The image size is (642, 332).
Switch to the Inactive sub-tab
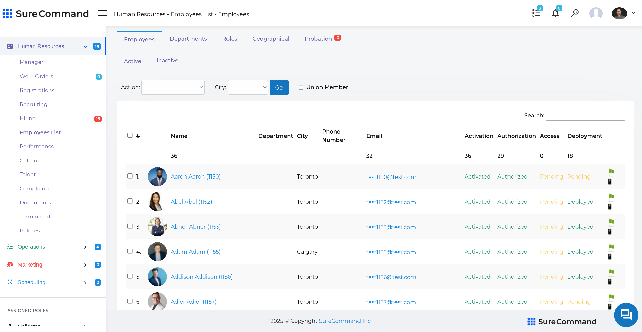(167, 61)
